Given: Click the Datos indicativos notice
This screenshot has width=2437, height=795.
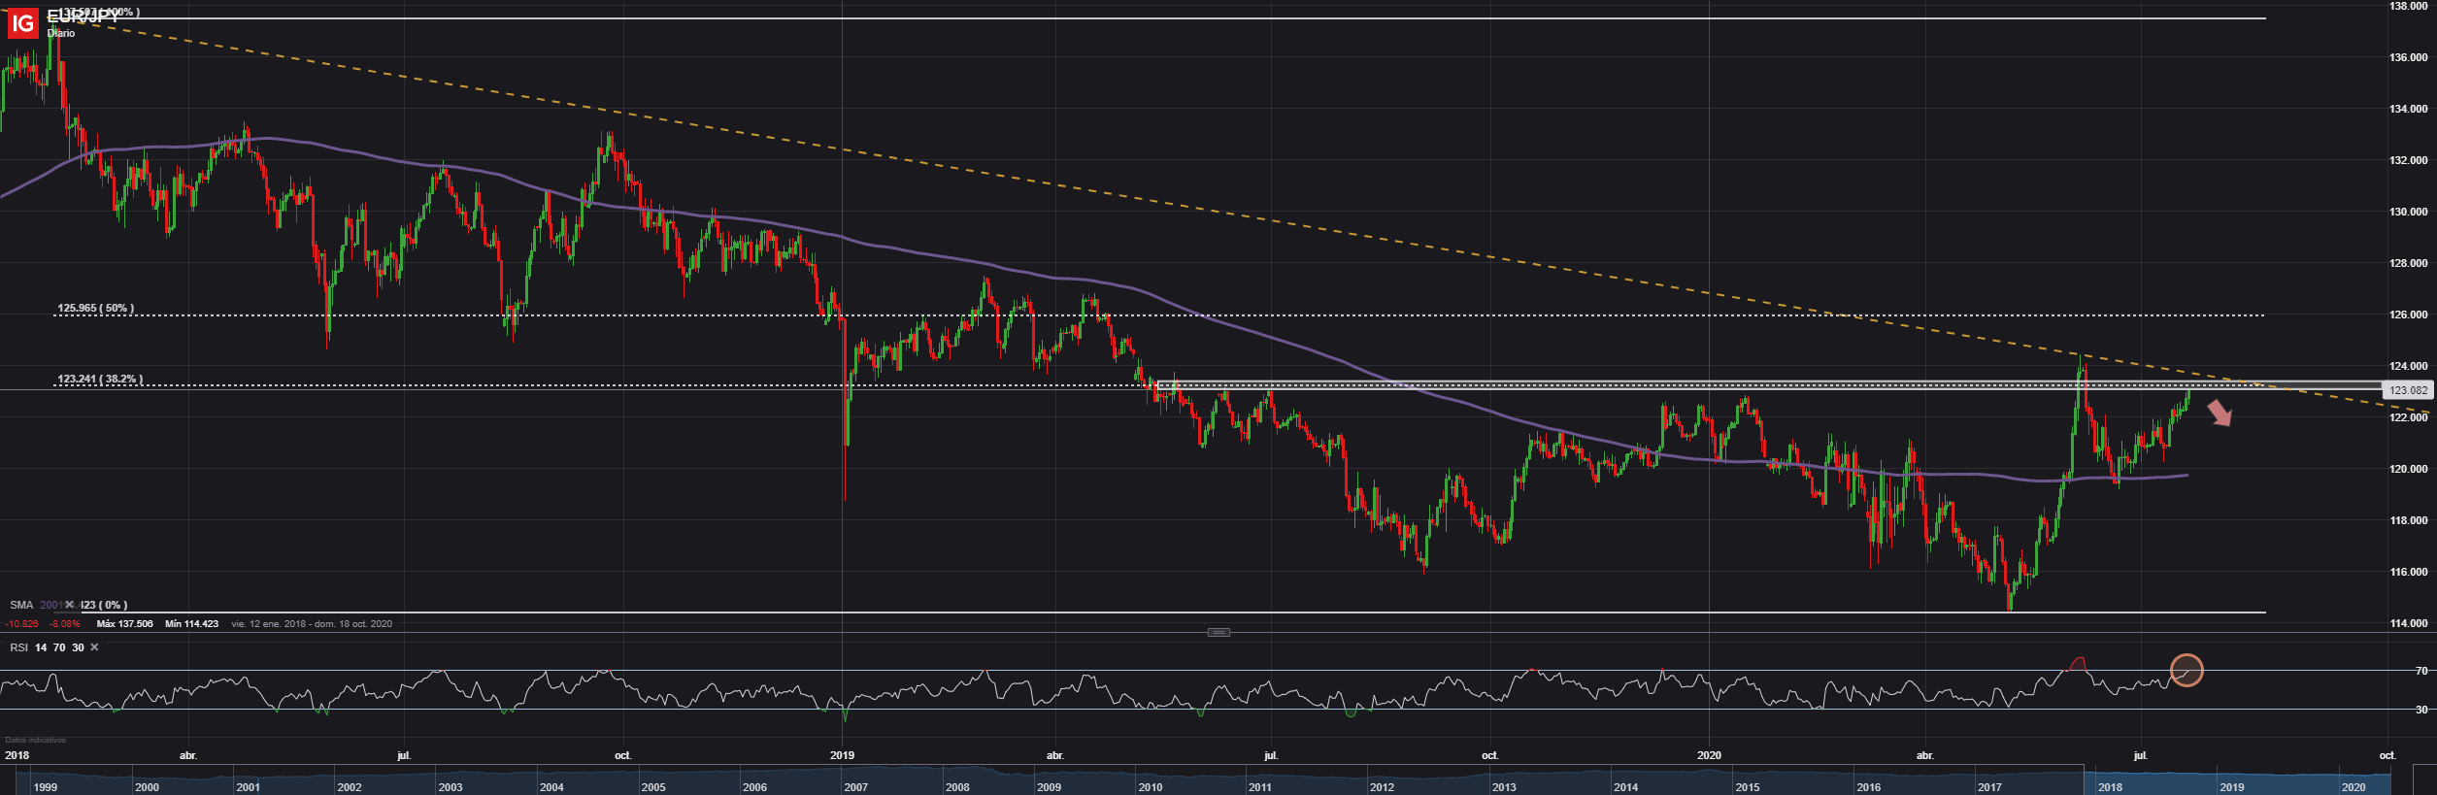Looking at the screenshot, I should (35, 740).
